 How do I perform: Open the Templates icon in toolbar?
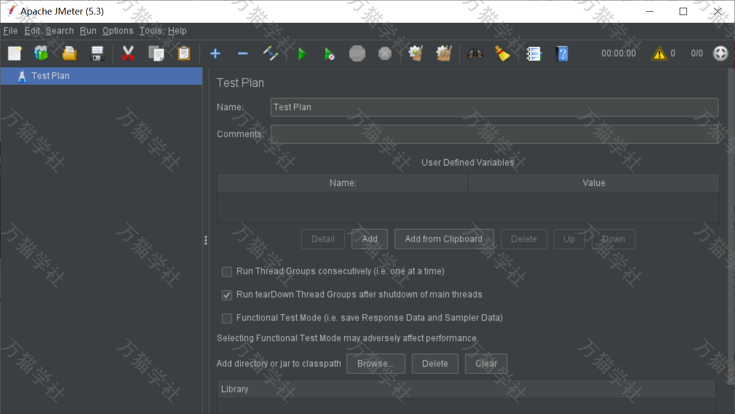41,53
